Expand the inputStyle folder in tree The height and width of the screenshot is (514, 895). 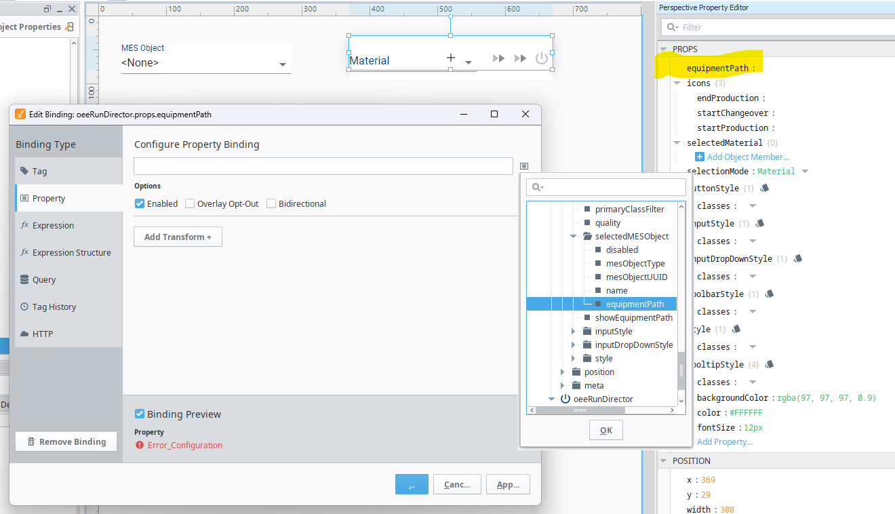[573, 332]
